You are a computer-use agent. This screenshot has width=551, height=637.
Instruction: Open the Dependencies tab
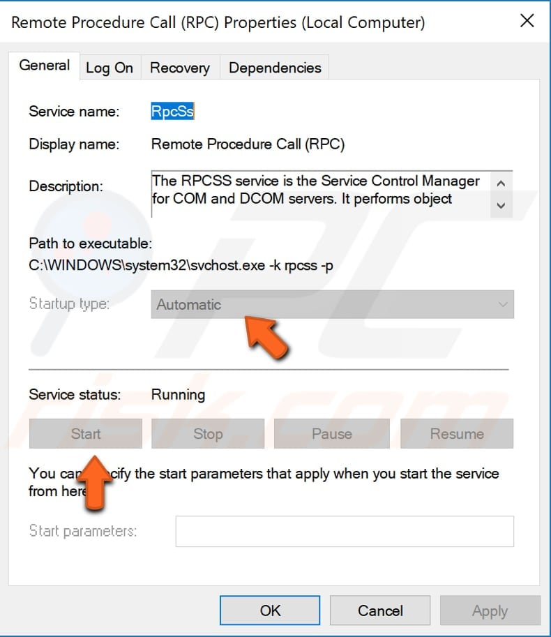tap(274, 67)
